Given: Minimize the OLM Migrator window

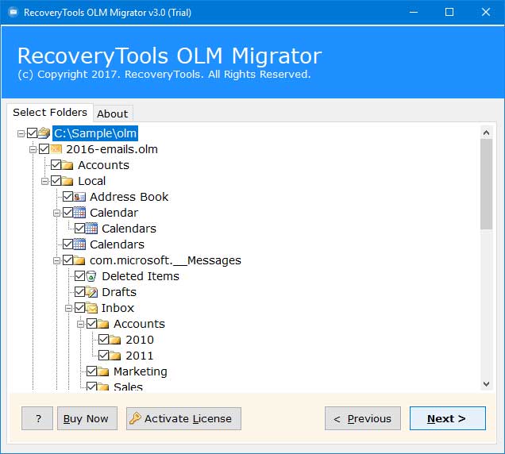Looking at the screenshot, I should click(414, 12).
